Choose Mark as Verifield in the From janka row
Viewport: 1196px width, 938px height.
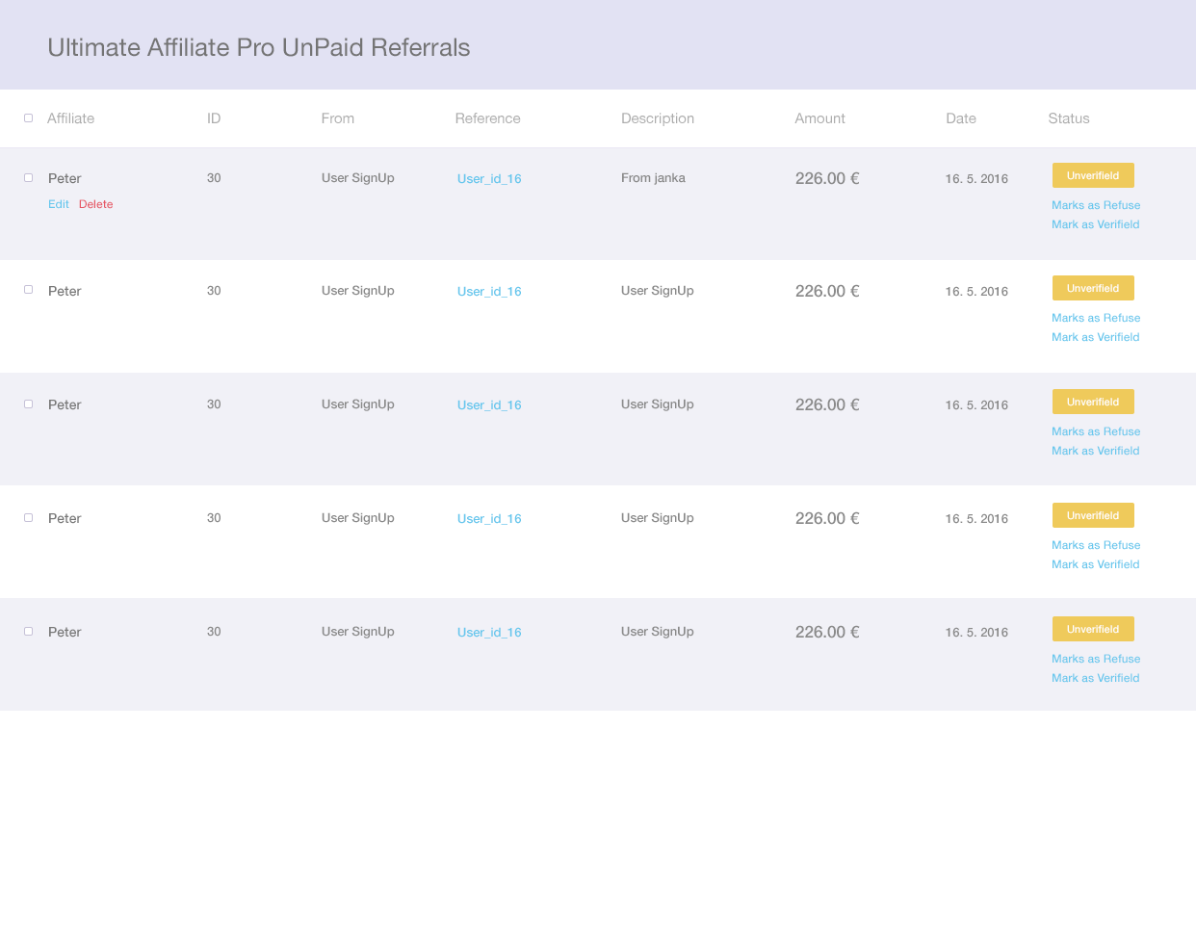point(1096,224)
